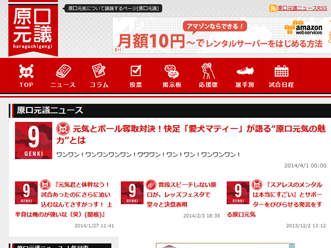331x248 pixels.
Task: Click the orange RSS feed icon
Action: [x=273, y=8]
